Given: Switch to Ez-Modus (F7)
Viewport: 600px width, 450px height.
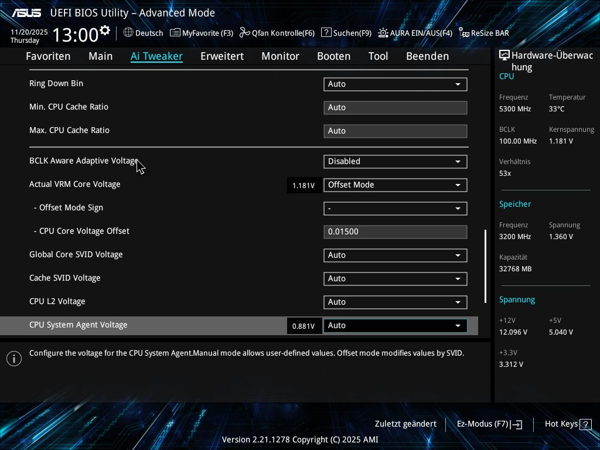Looking at the screenshot, I should tap(483, 424).
